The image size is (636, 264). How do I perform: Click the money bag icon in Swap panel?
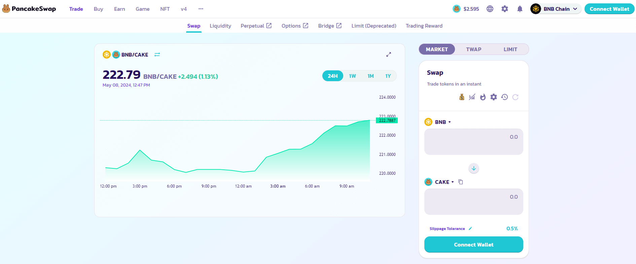[x=462, y=97]
